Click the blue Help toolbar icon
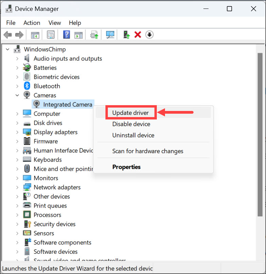Screen dimensions: 266x274 click(67, 35)
